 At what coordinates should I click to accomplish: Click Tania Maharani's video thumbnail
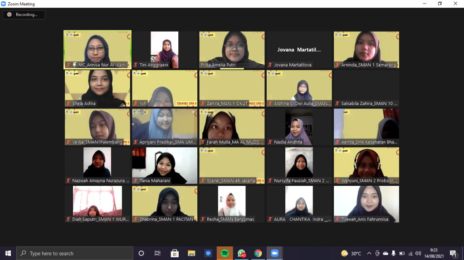165,165
